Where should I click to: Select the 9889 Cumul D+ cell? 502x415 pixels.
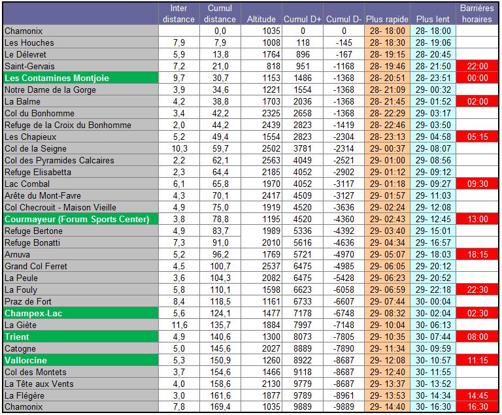coord(303,407)
